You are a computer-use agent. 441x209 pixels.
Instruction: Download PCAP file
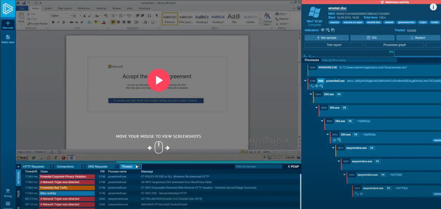293,167
